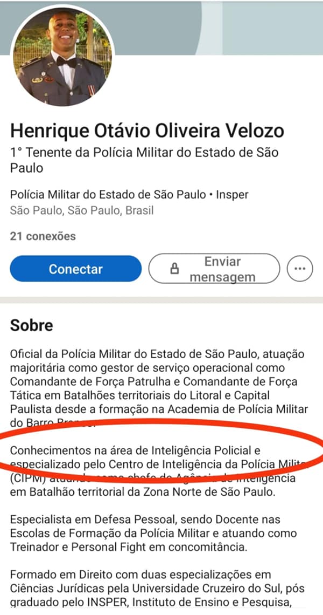
Task: Click the São Paulo, Brasil location text
Action: (82, 210)
